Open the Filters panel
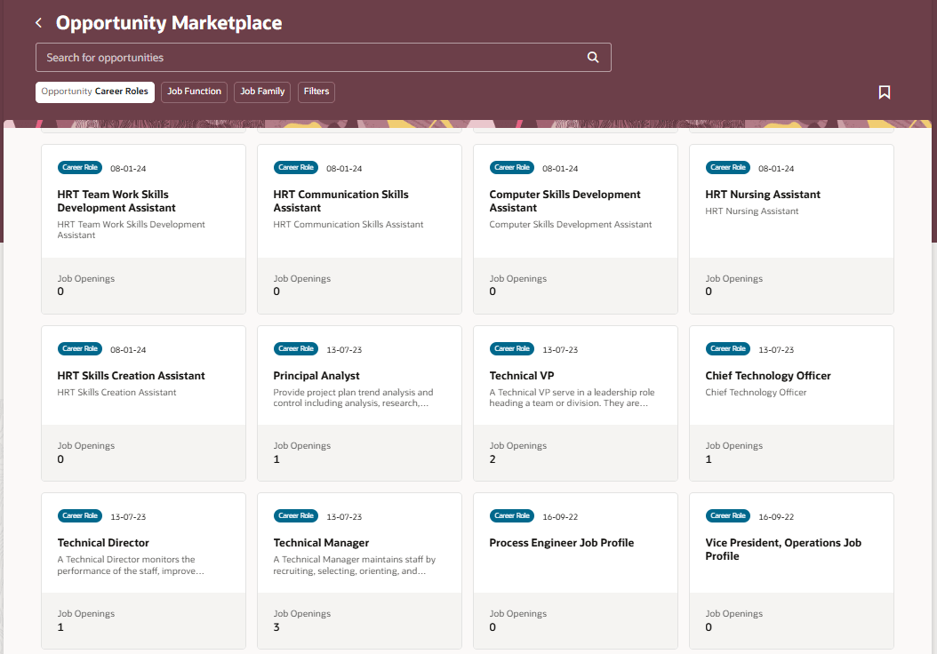Screen dimensions: 937x654 point(316,92)
